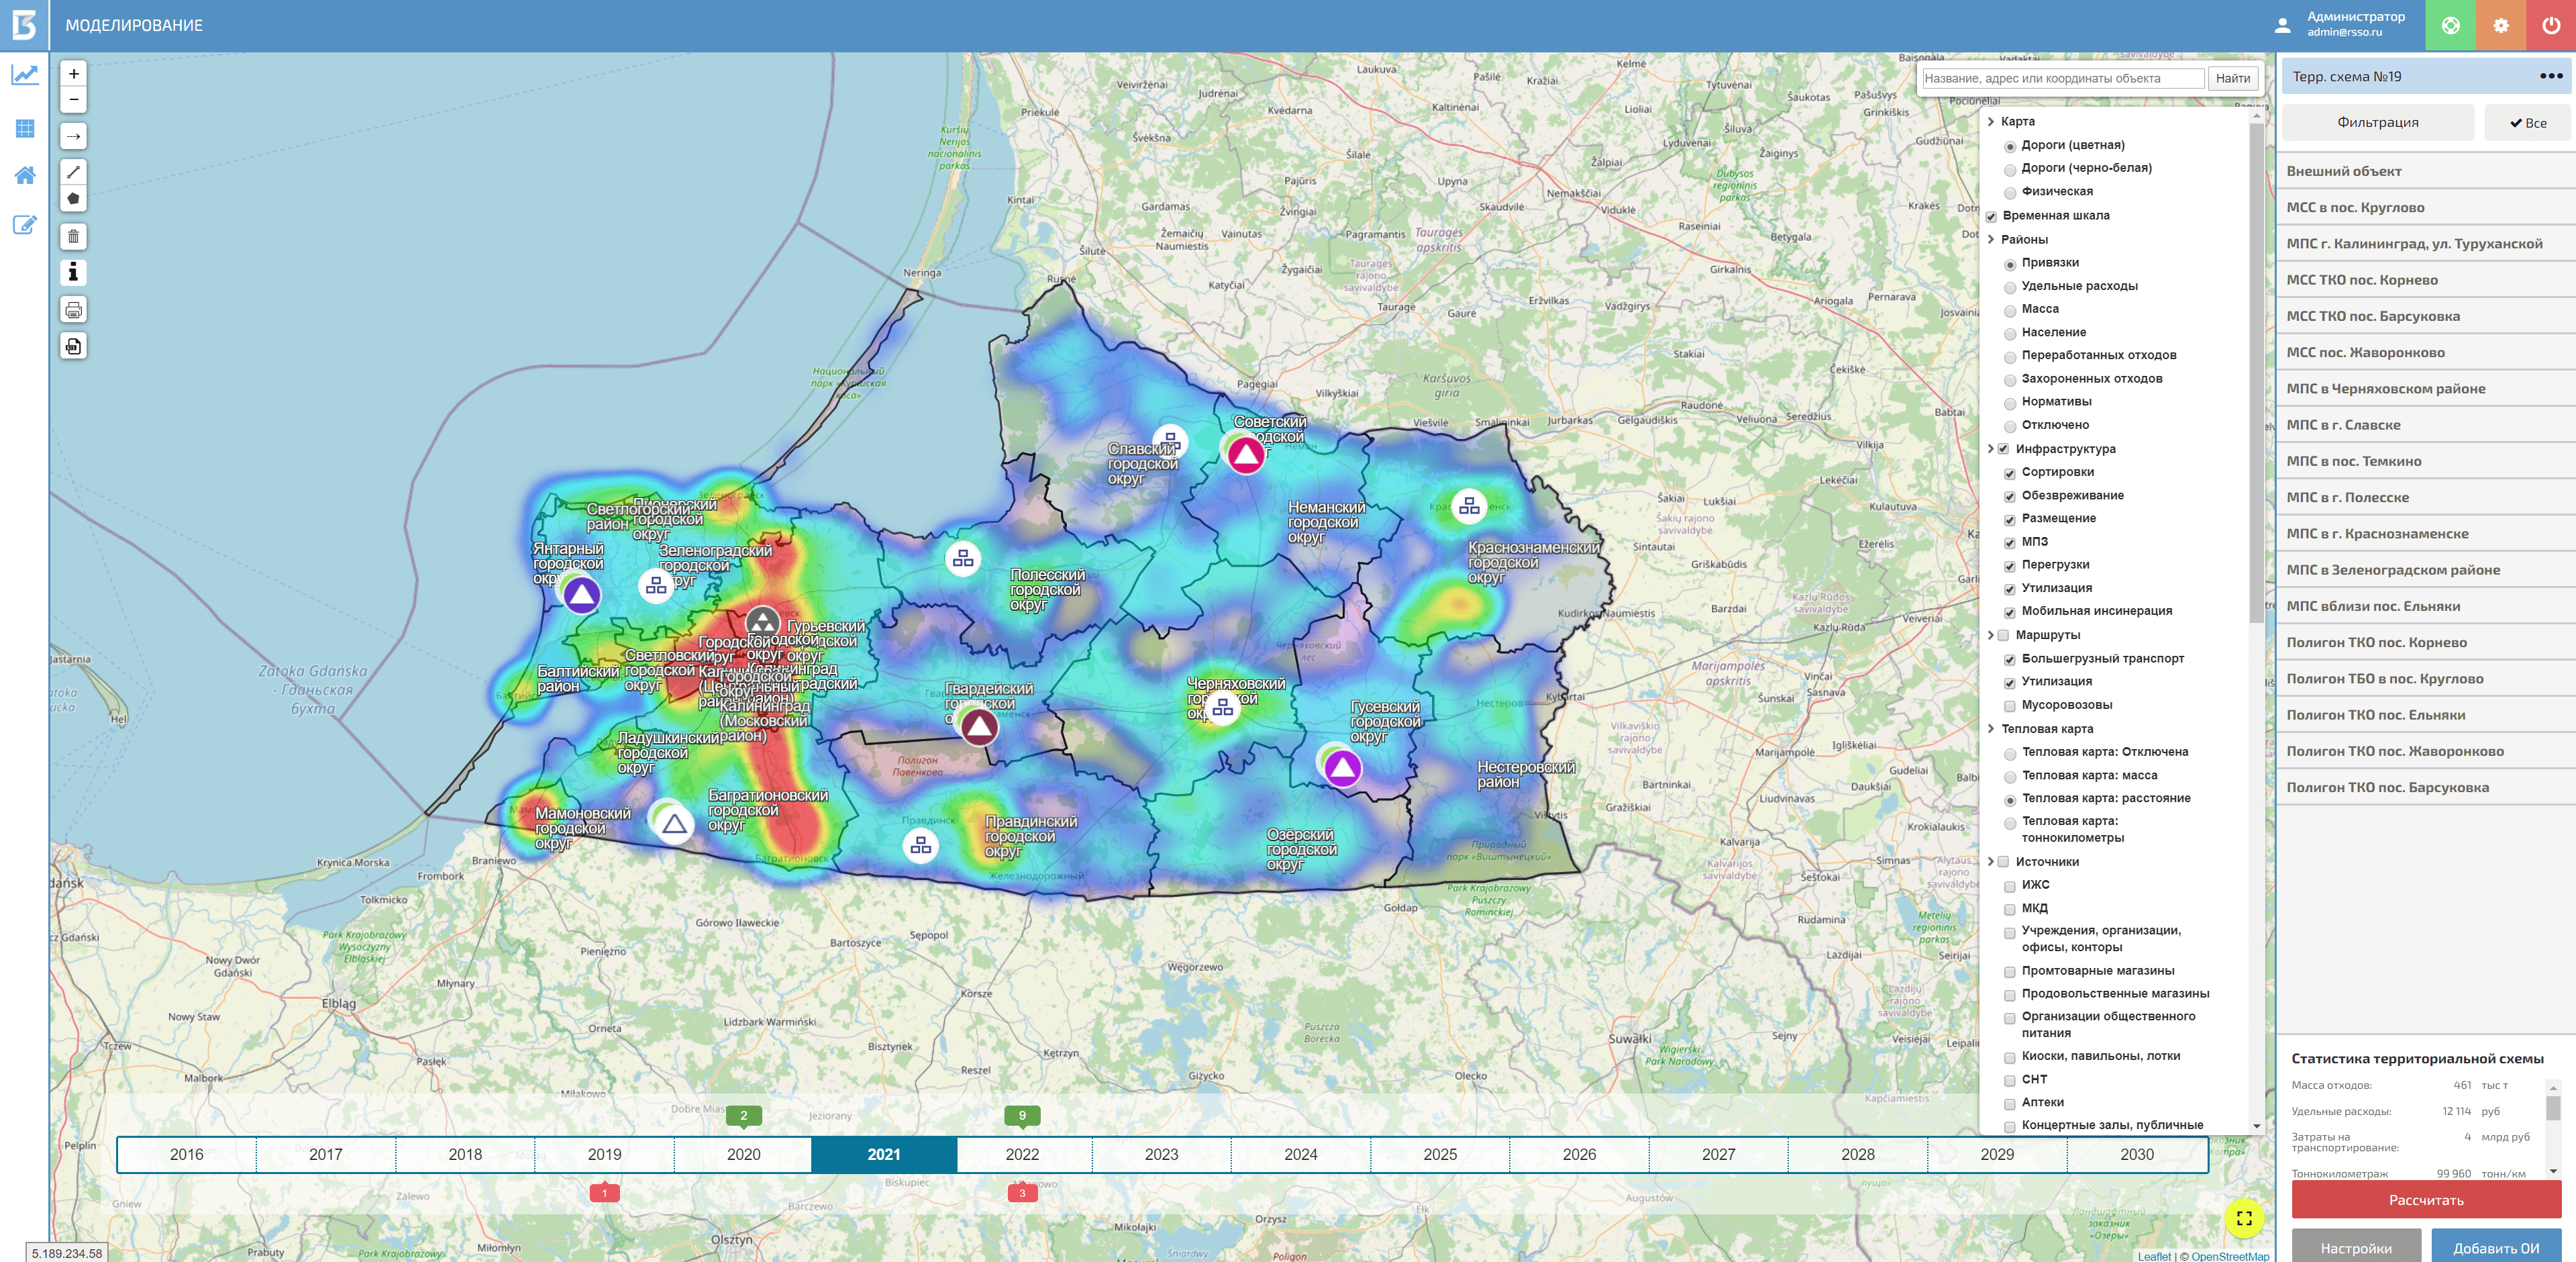Click the print map icon
The height and width of the screenshot is (1262, 2576).
point(73,310)
